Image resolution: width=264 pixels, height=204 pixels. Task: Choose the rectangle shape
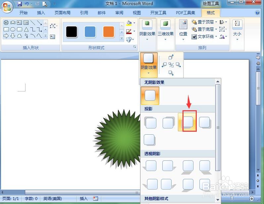coord(6,29)
